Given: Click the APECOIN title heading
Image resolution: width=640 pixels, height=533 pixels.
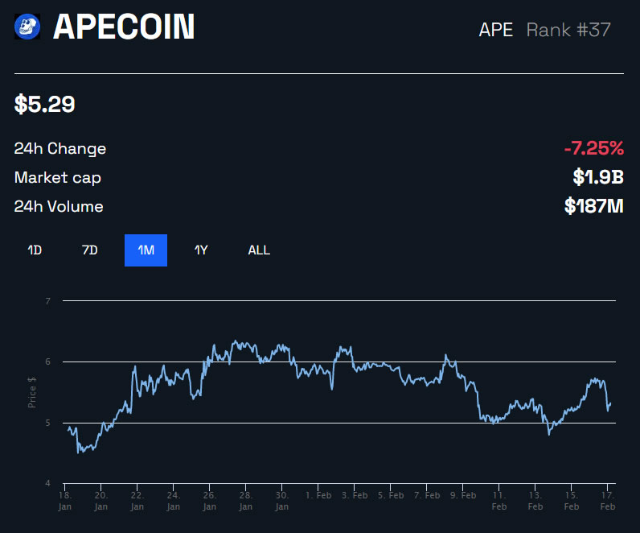Looking at the screenshot, I should (x=124, y=28).
